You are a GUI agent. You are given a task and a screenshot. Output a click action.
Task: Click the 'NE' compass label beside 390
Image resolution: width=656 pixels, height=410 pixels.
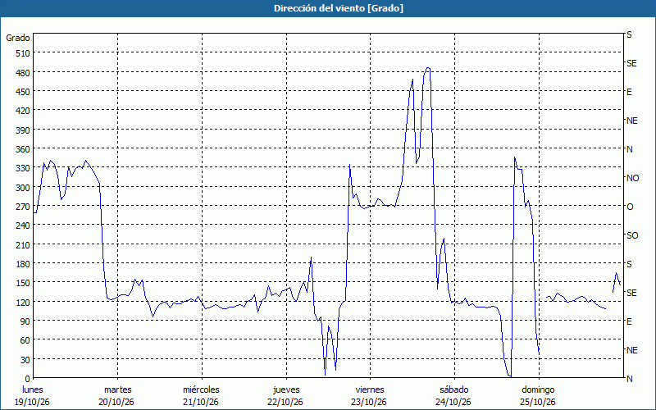[x=632, y=121]
